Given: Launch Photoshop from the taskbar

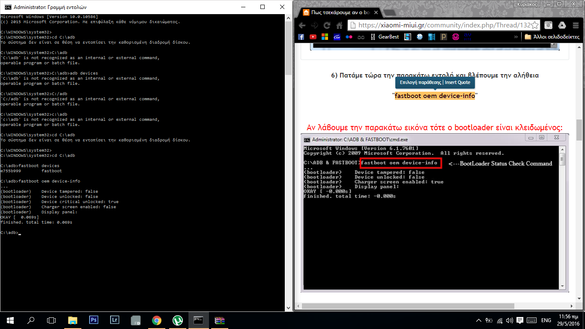Looking at the screenshot, I should [x=93, y=320].
